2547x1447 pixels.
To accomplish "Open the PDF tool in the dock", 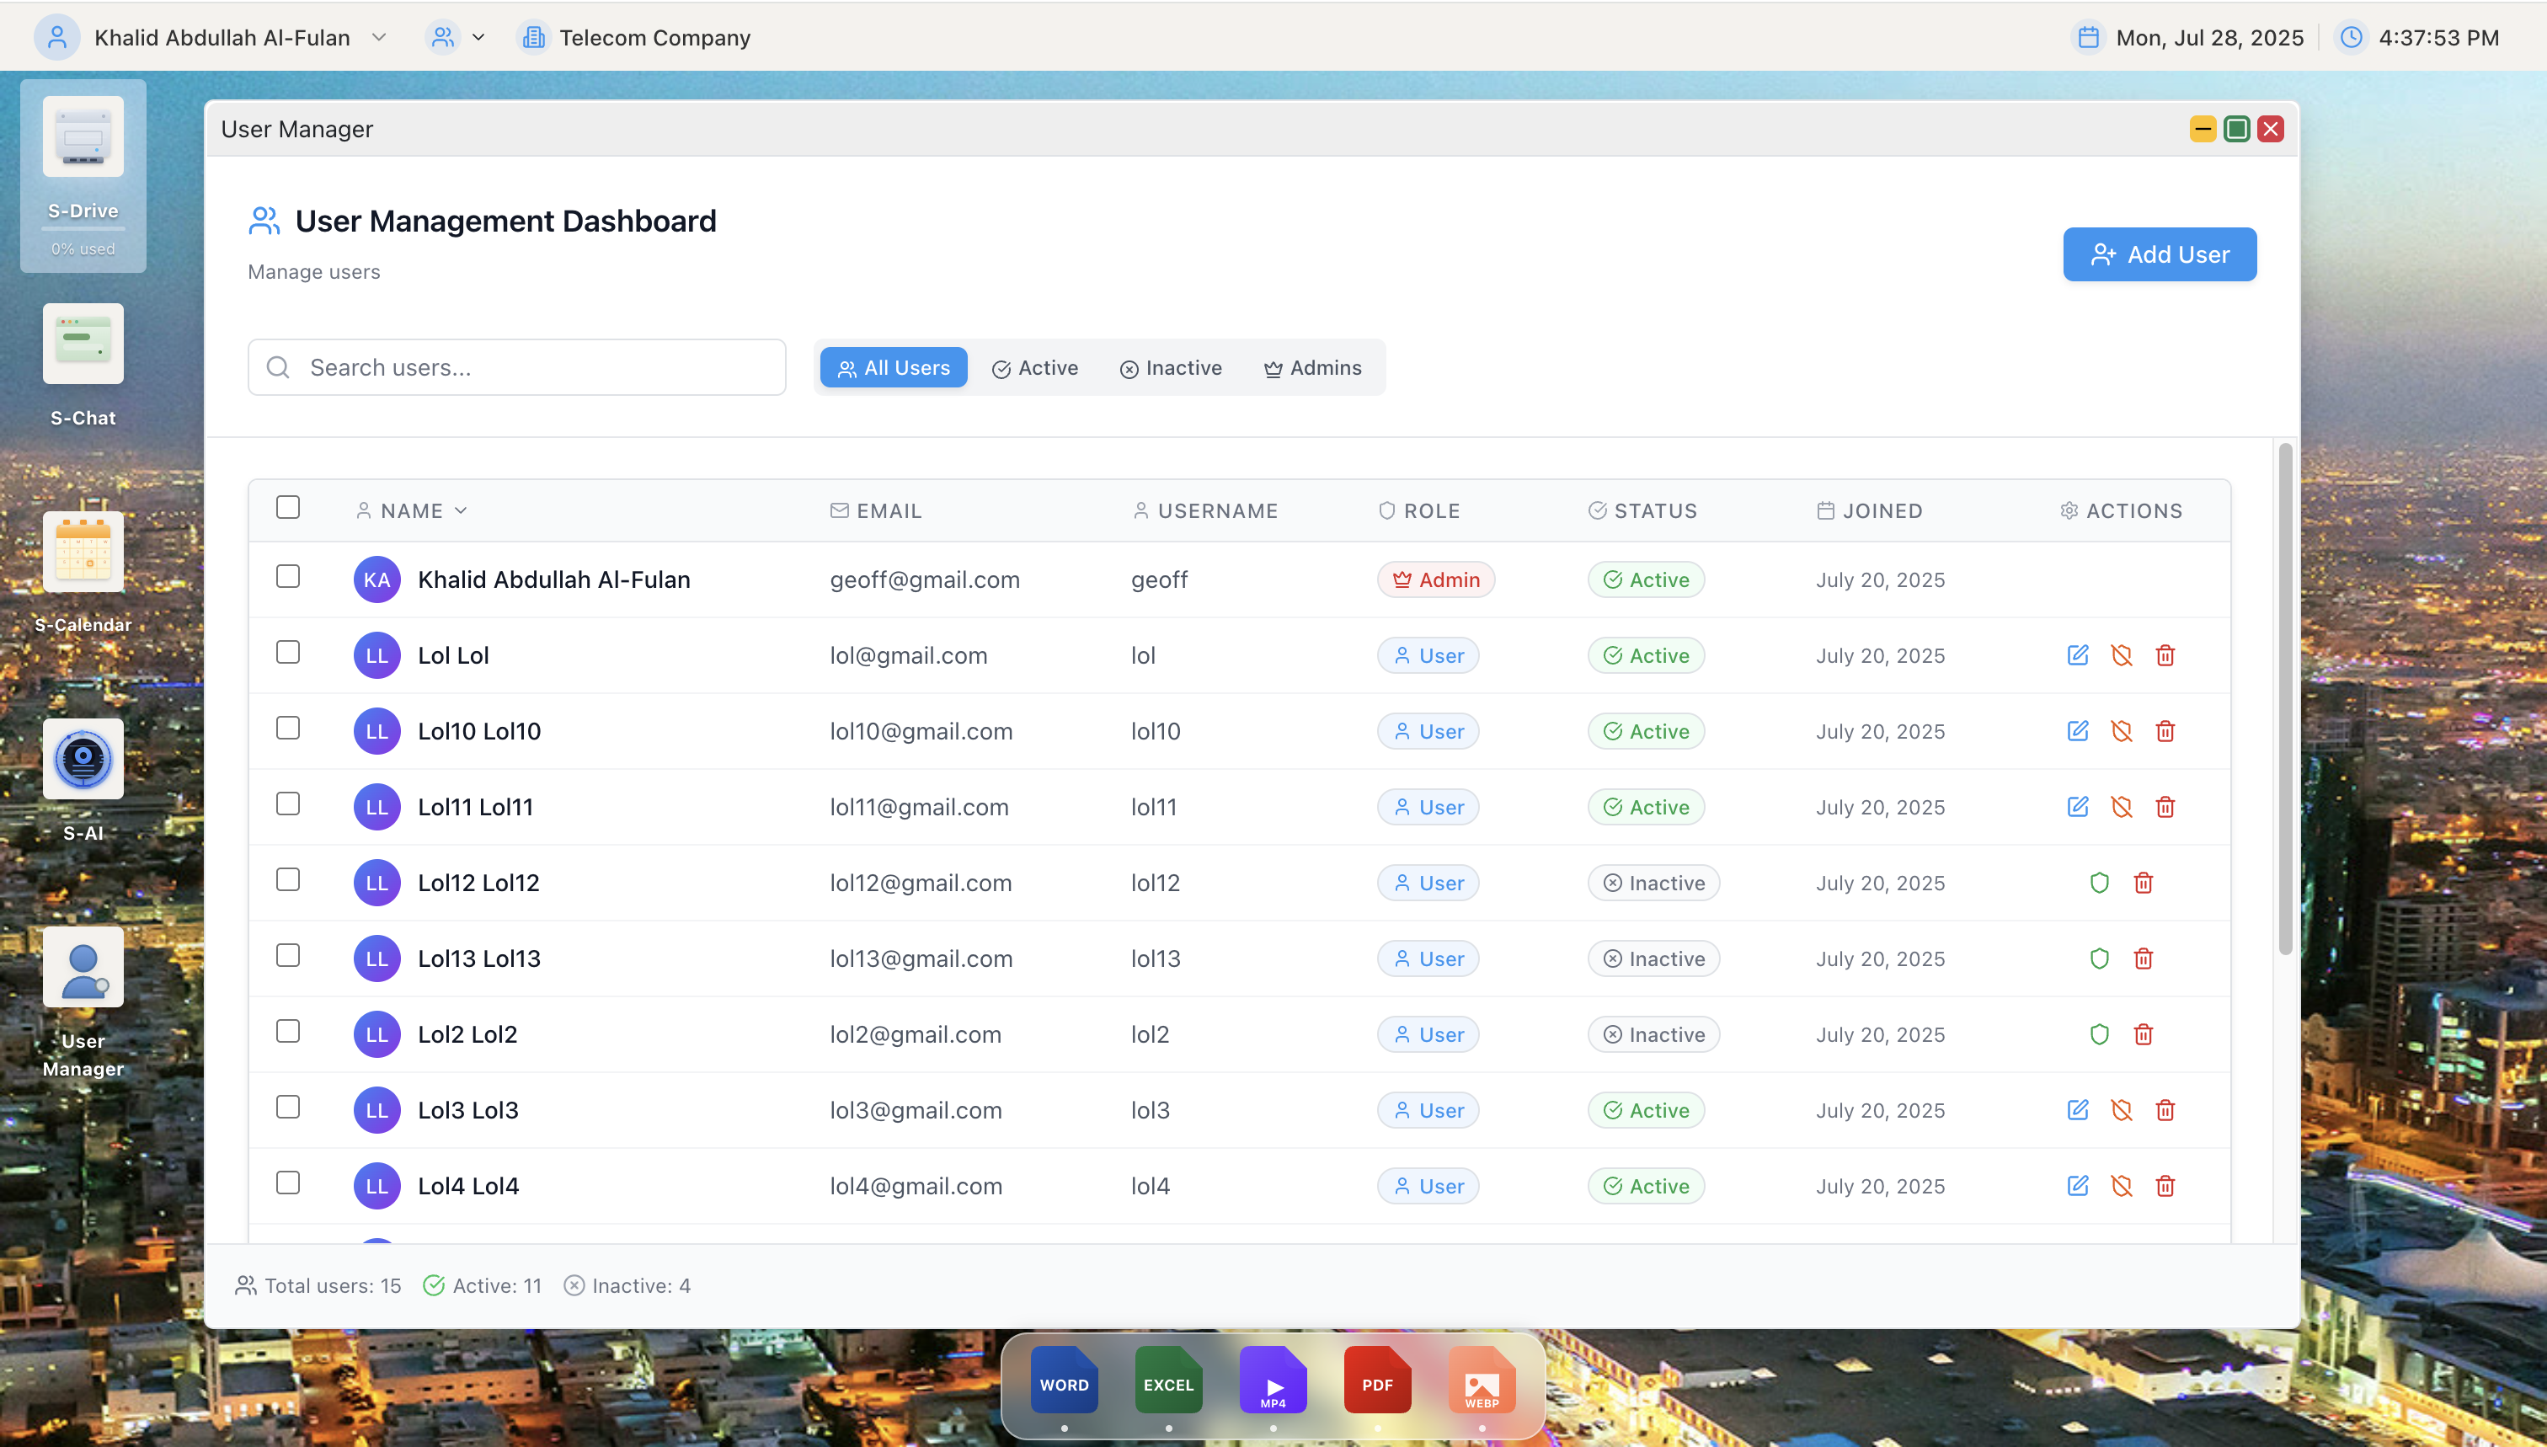I will coord(1377,1381).
